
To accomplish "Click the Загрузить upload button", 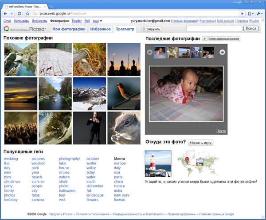I will tap(151, 29).
